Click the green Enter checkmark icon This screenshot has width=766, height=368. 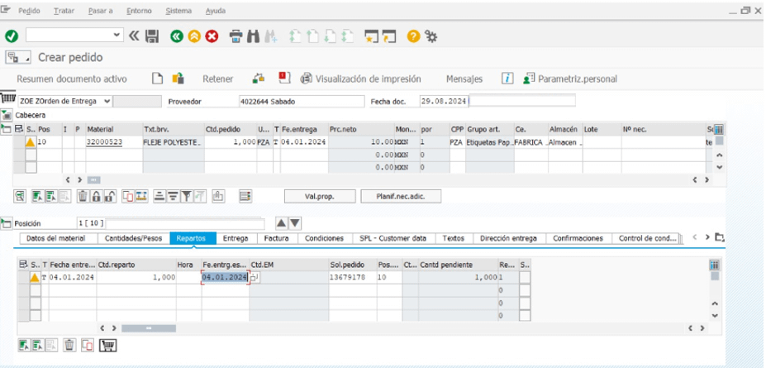click(12, 36)
